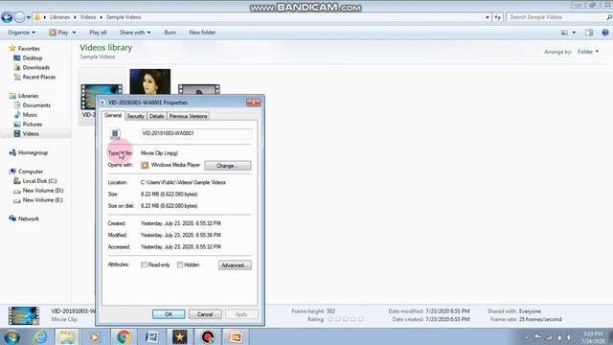
Task: Open Homegroup in the navigation pane
Action: pyautogui.click(x=33, y=152)
